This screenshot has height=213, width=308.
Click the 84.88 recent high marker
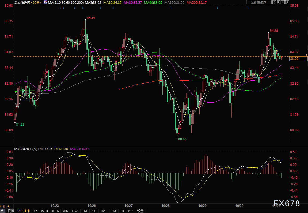[274, 31]
